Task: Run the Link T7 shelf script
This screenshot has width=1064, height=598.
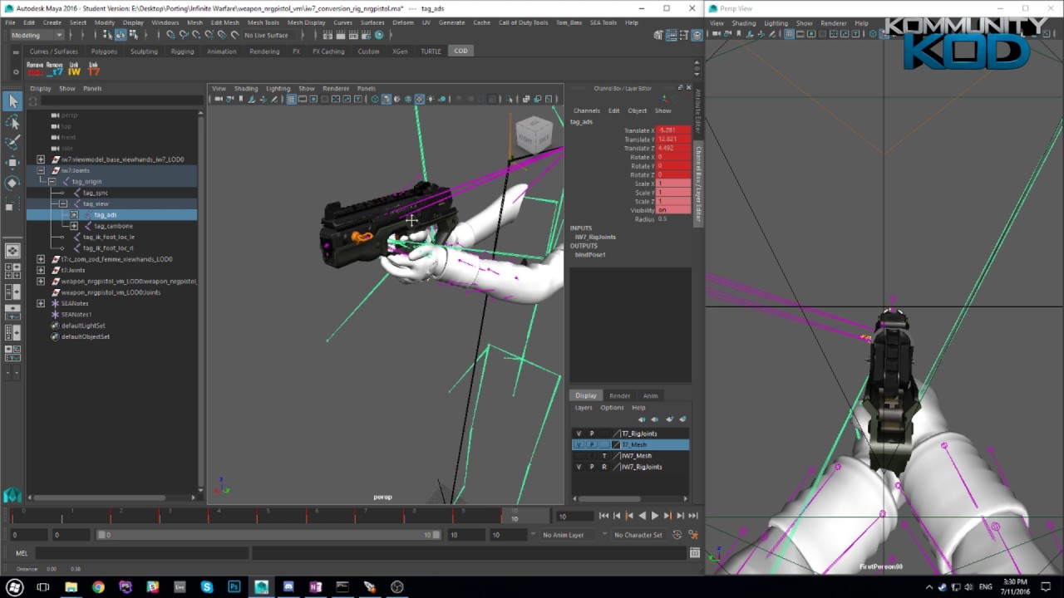Action: click(94, 69)
